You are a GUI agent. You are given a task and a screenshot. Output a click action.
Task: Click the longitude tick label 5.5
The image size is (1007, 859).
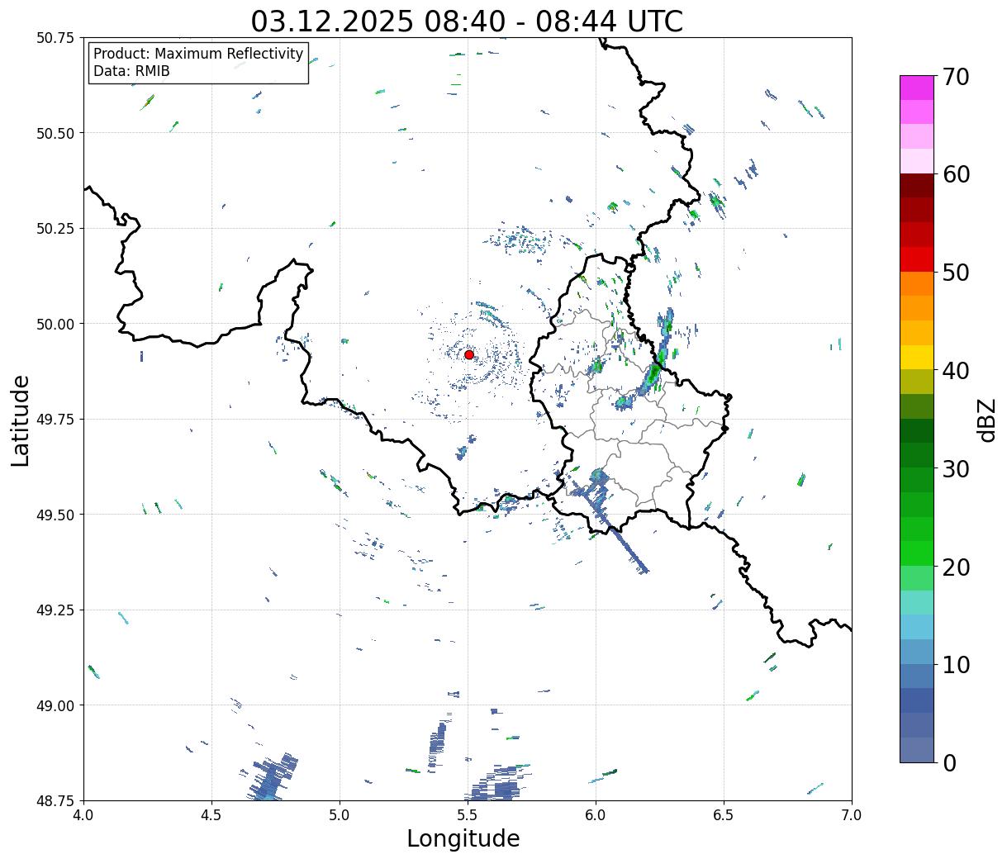point(468,815)
